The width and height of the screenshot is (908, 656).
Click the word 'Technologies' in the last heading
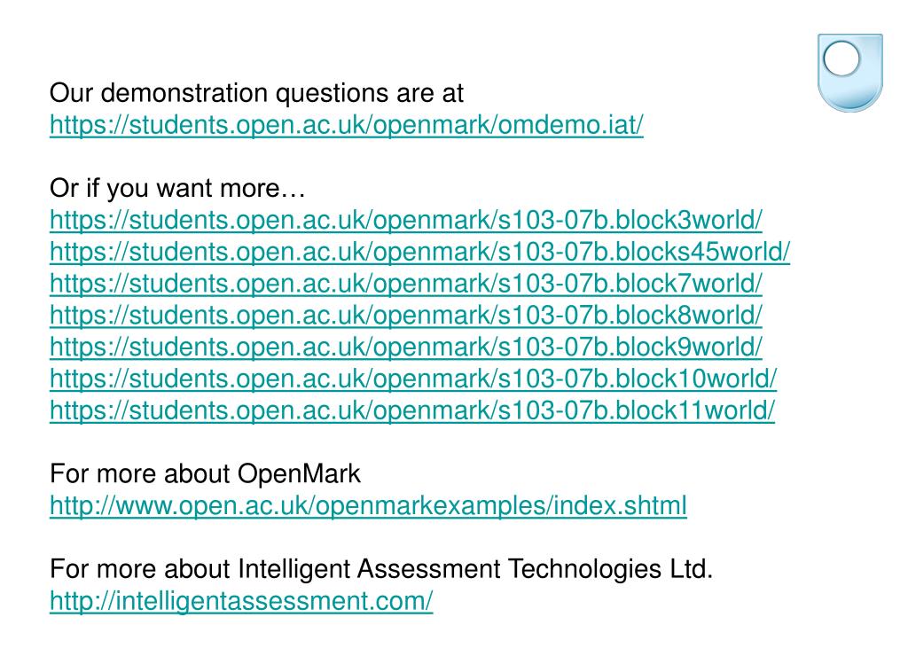point(584,569)
